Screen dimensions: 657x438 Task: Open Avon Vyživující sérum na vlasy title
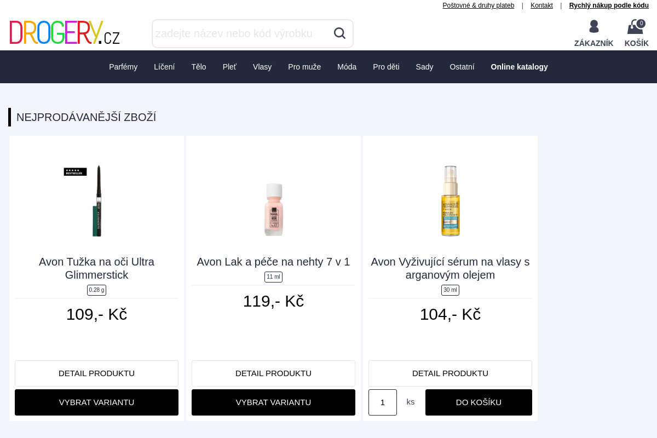click(450, 268)
